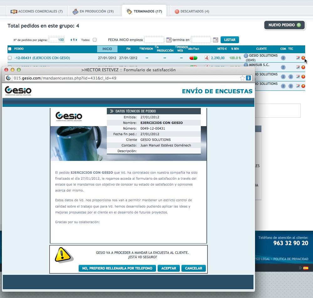313x298 pixels.
Task: Click the red-green Alb/Fact status pill for -12-00431
Action: click(x=193, y=58)
